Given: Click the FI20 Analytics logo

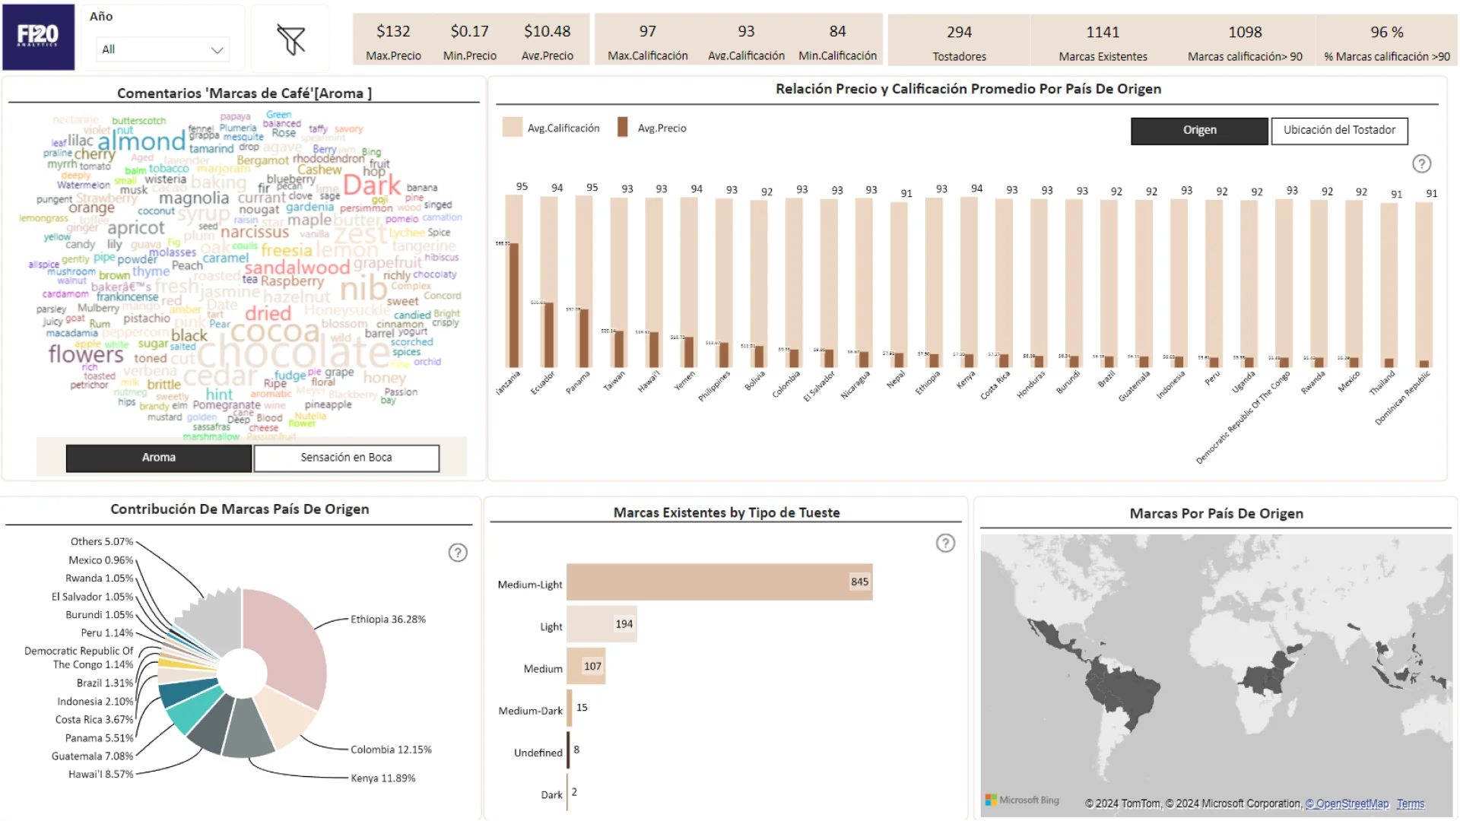Looking at the screenshot, I should pyautogui.click(x=38, y=36).
